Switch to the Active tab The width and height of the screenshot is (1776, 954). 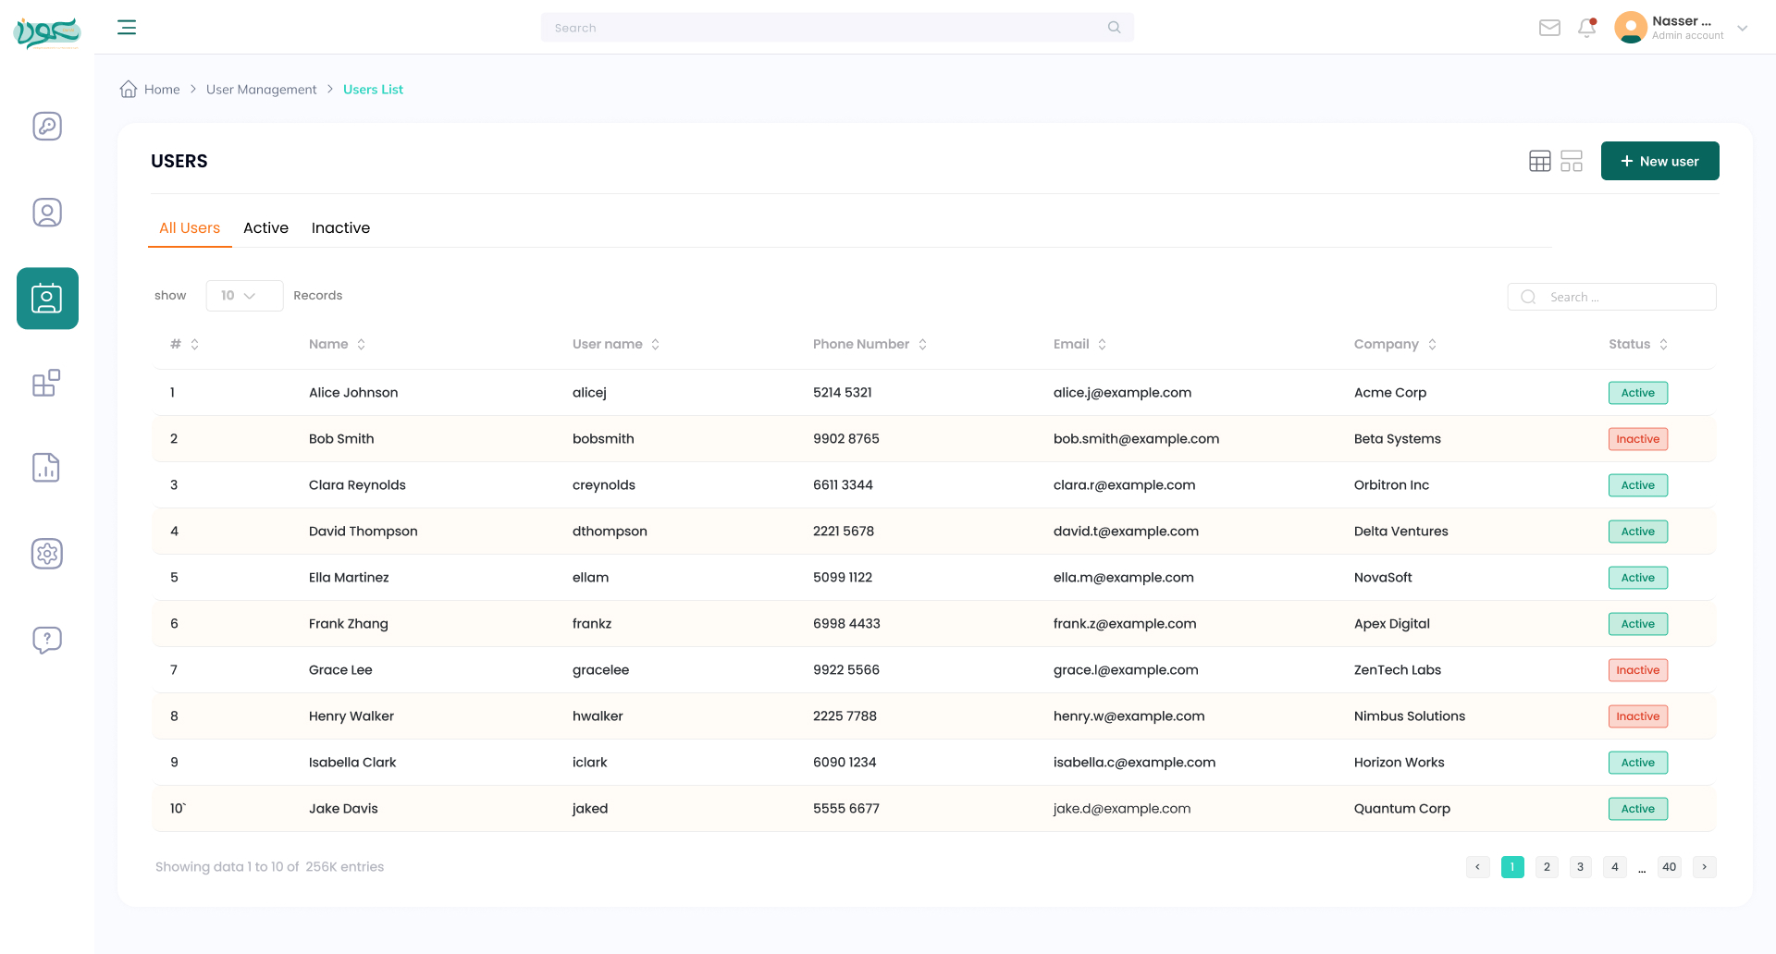click(265, 227)
